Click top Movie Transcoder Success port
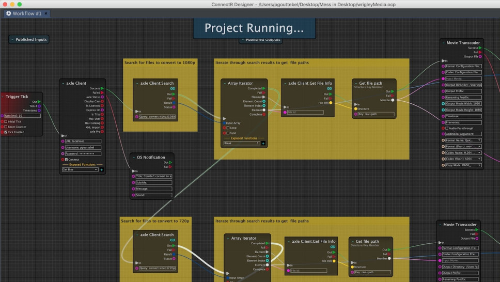This screenshot has height=282, width=500. (480, 48)
